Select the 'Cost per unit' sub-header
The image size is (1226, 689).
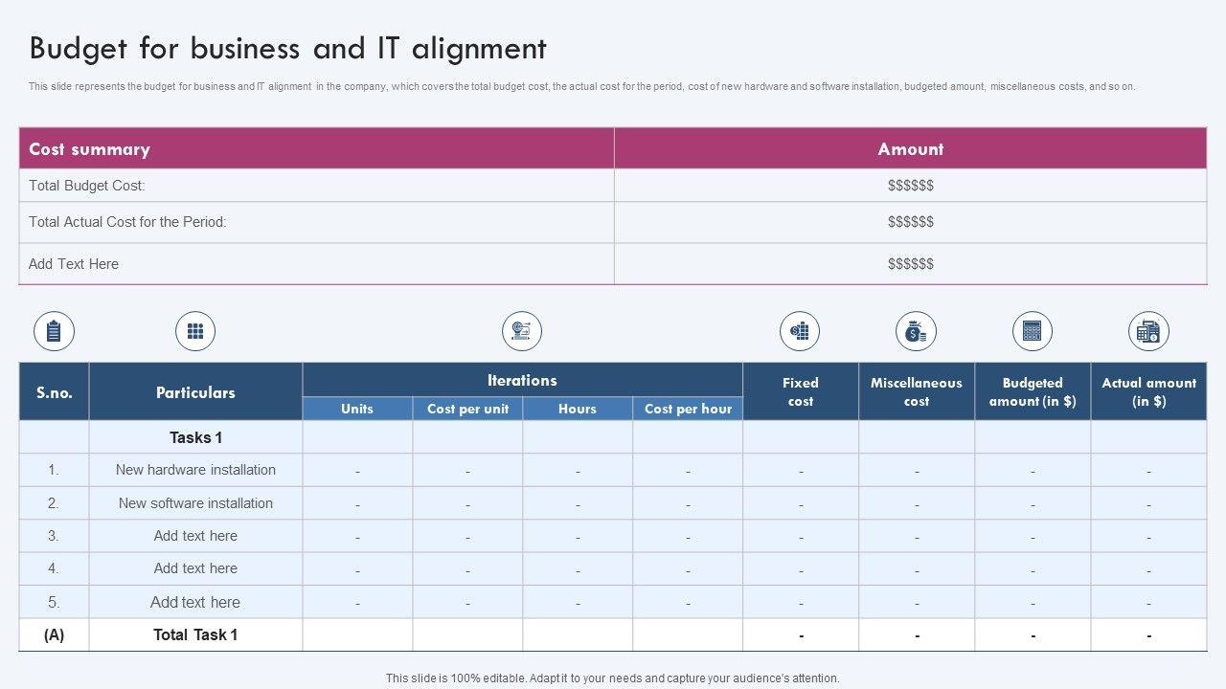tap(467, 409)
